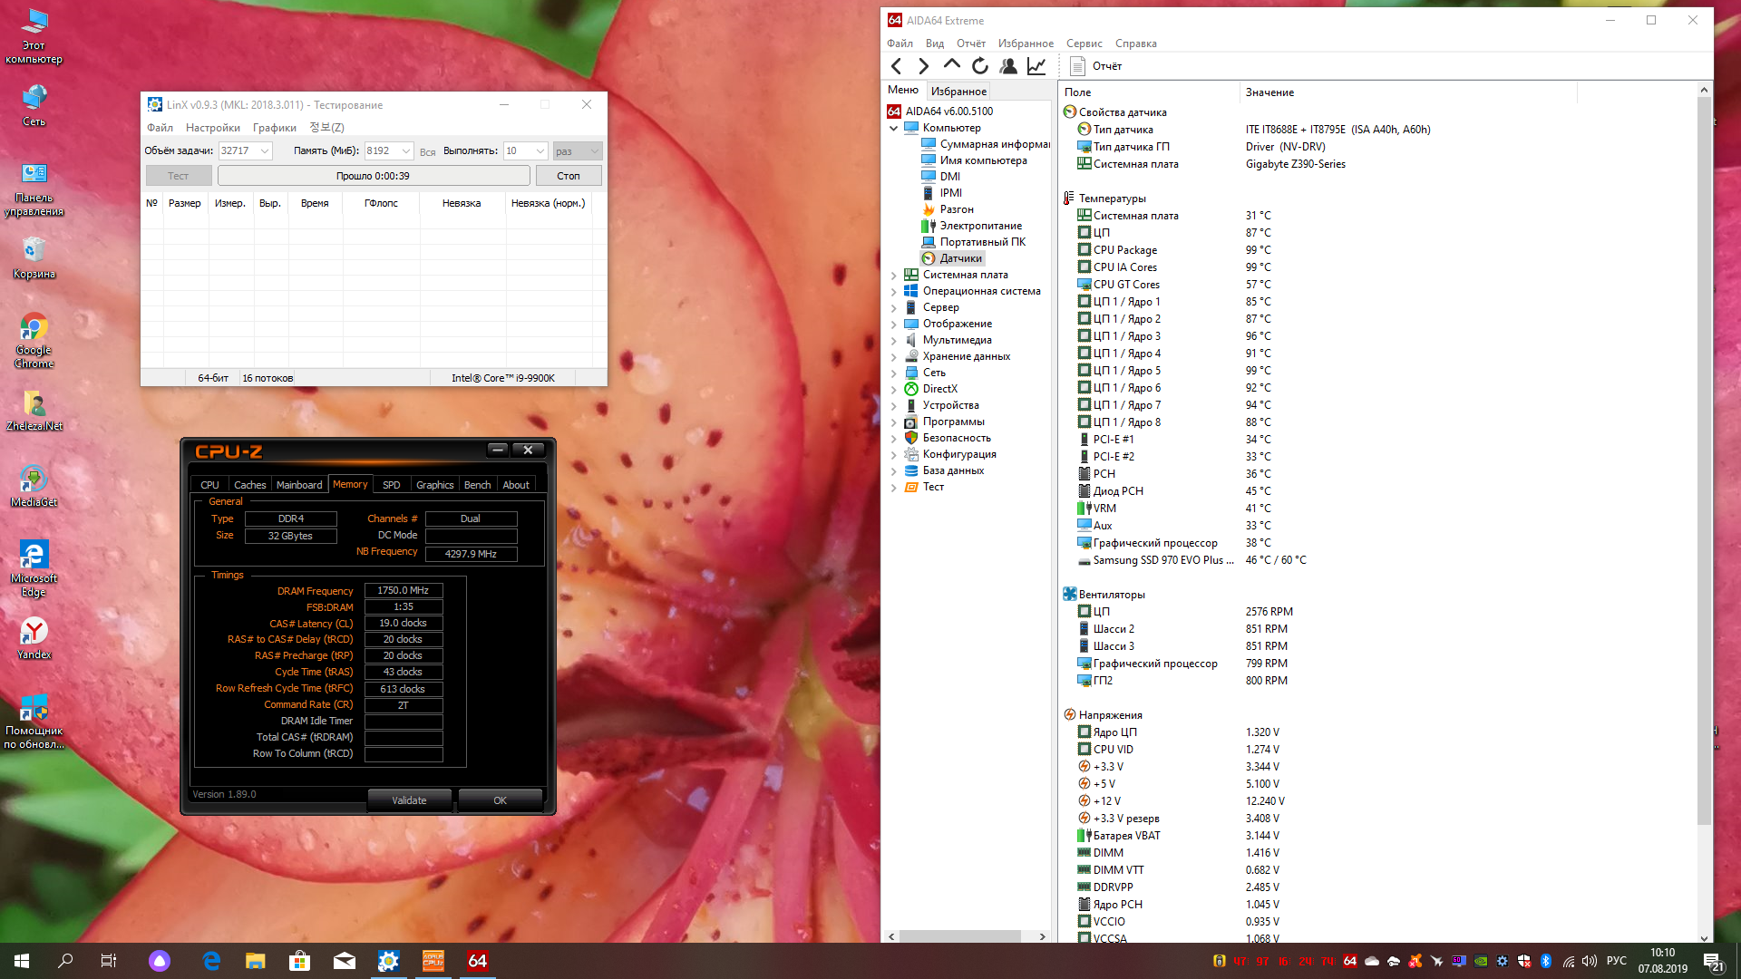Click AIDA64 vertical scrollbar

coord(1704,453)
